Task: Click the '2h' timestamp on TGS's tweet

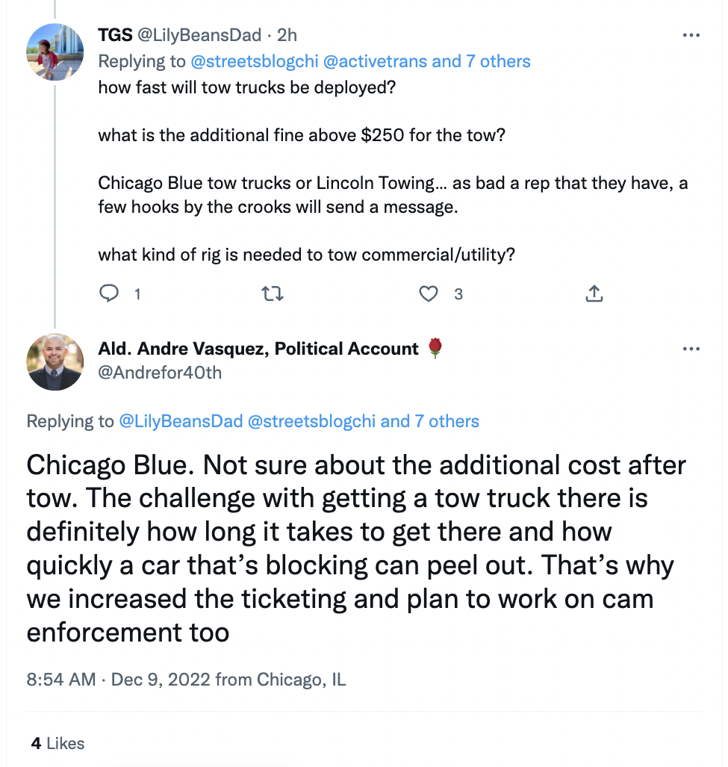Action: click(287, 35)
